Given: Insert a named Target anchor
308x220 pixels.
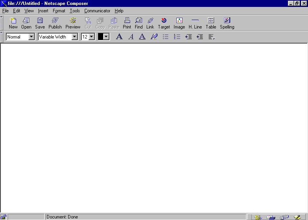Looking at the screenshot, I should coord(164,23).
